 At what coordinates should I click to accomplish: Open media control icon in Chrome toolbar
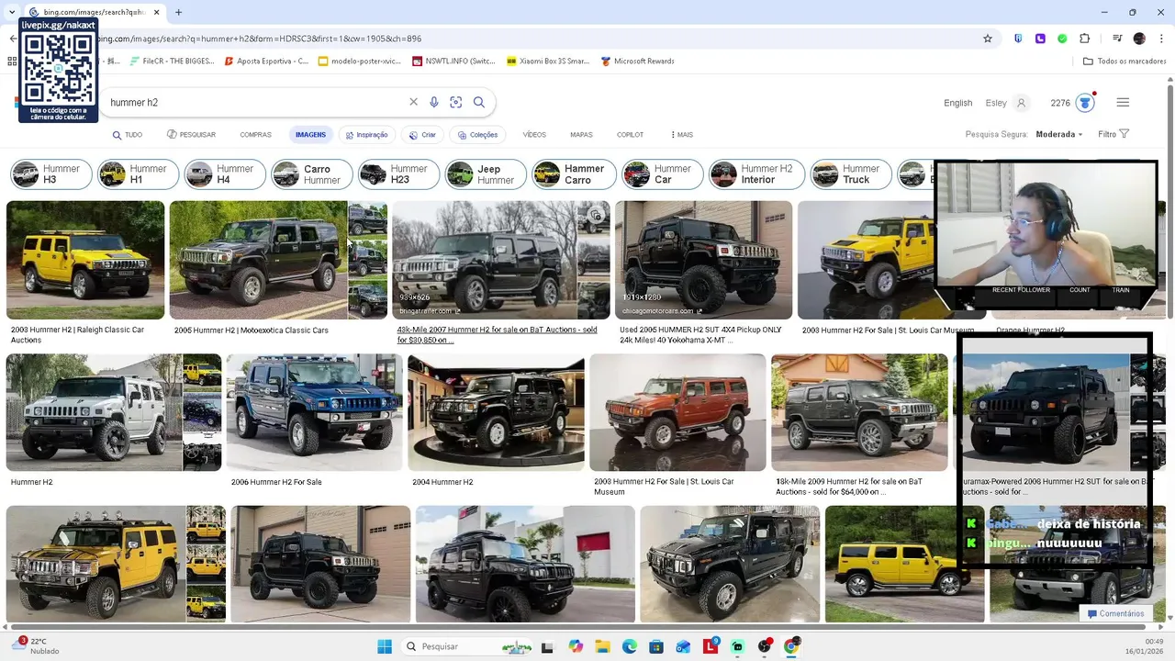[1117, 39]
